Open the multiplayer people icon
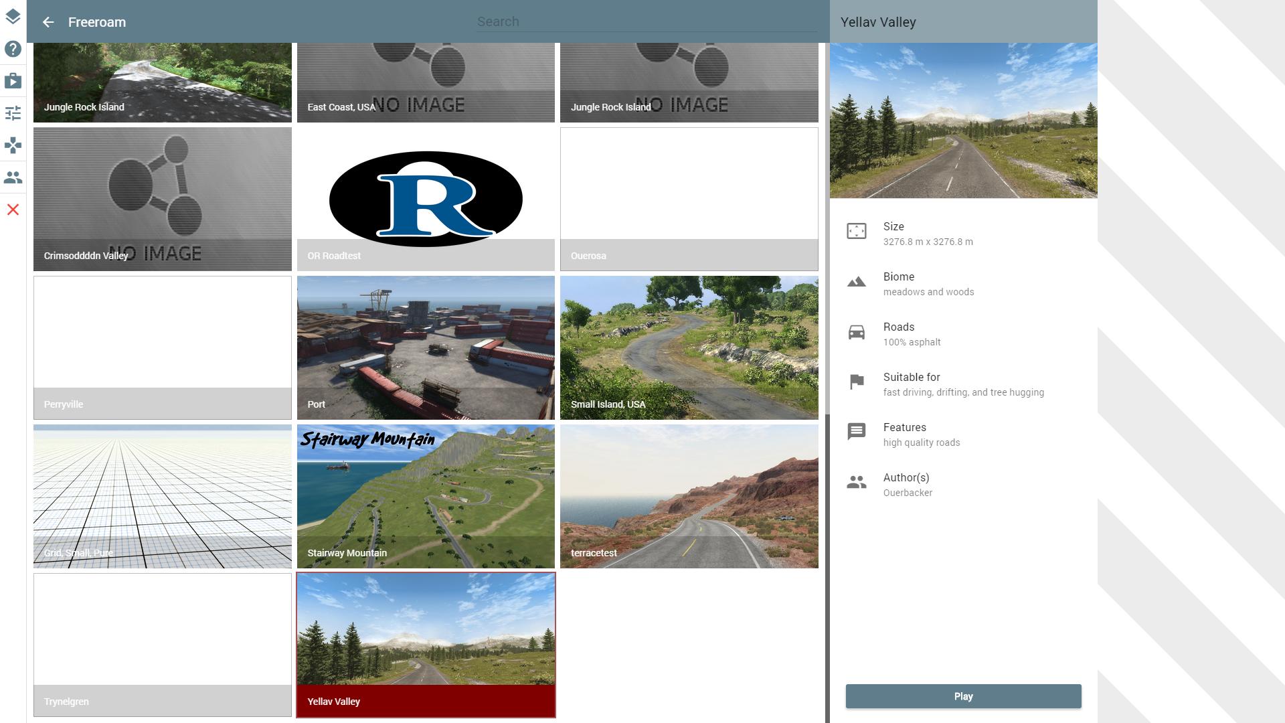1285x723 pixels. (x=13, y=177)
